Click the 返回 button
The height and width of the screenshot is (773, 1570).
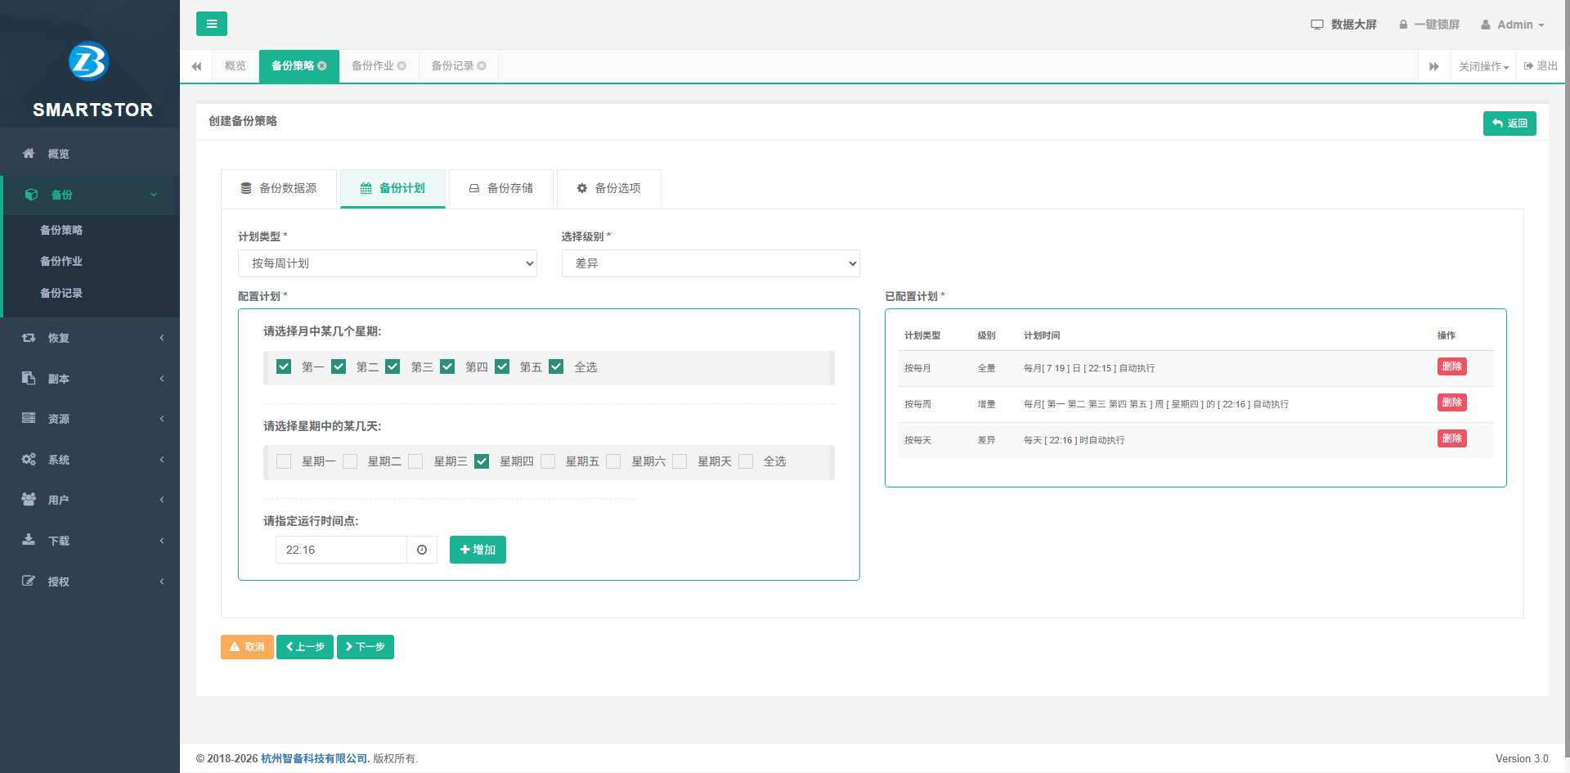[1509, 124]
